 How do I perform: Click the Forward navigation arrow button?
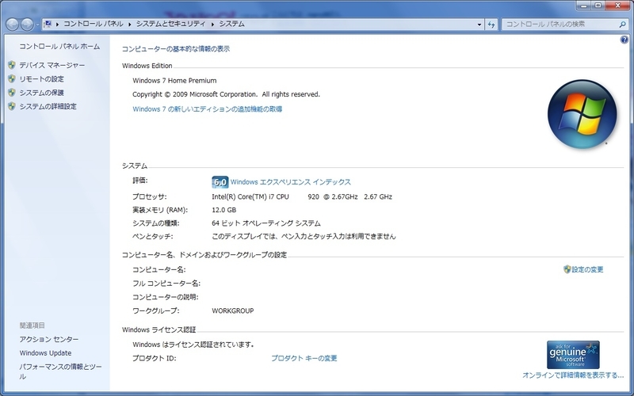tap(27, 25)
